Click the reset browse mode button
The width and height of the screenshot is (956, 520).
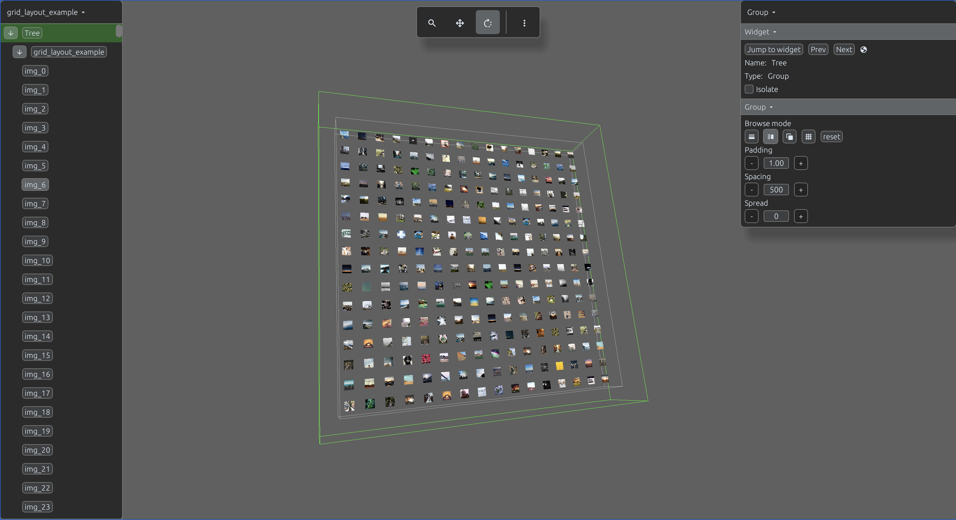click(831, 137)
